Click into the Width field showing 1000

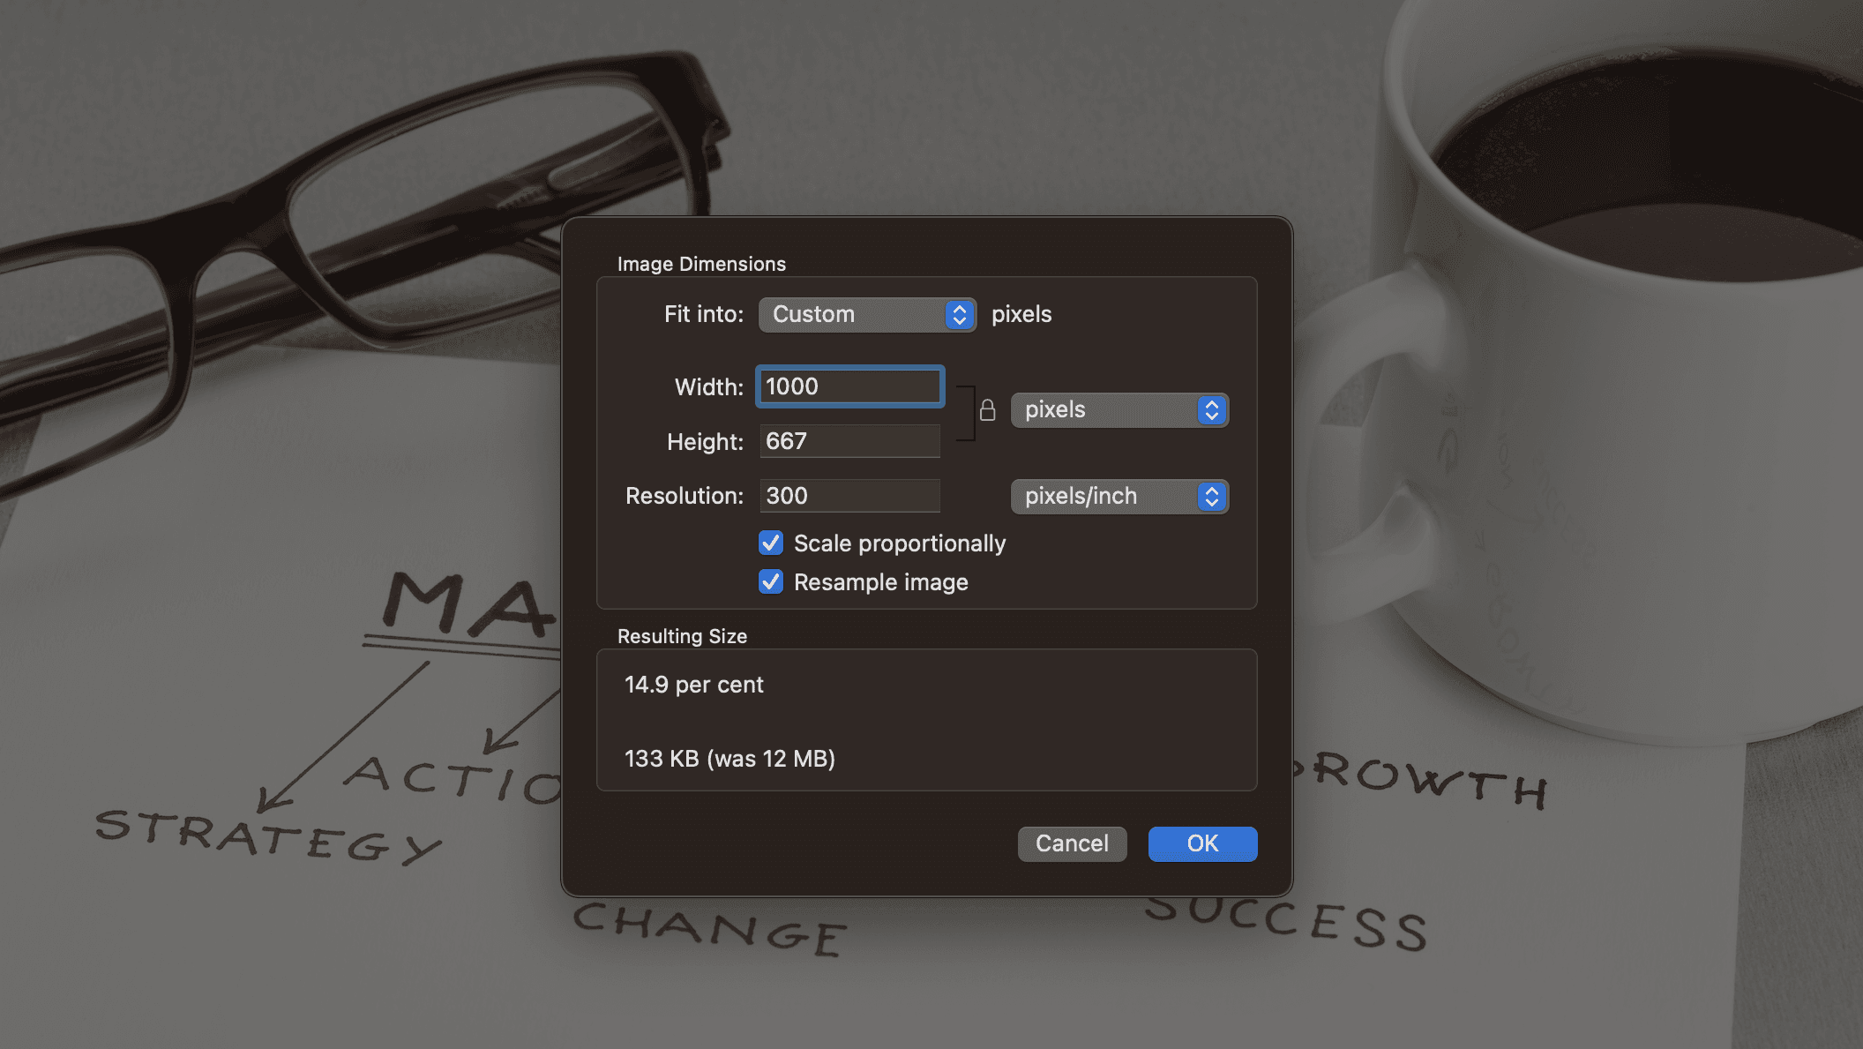tap(849, 386)
